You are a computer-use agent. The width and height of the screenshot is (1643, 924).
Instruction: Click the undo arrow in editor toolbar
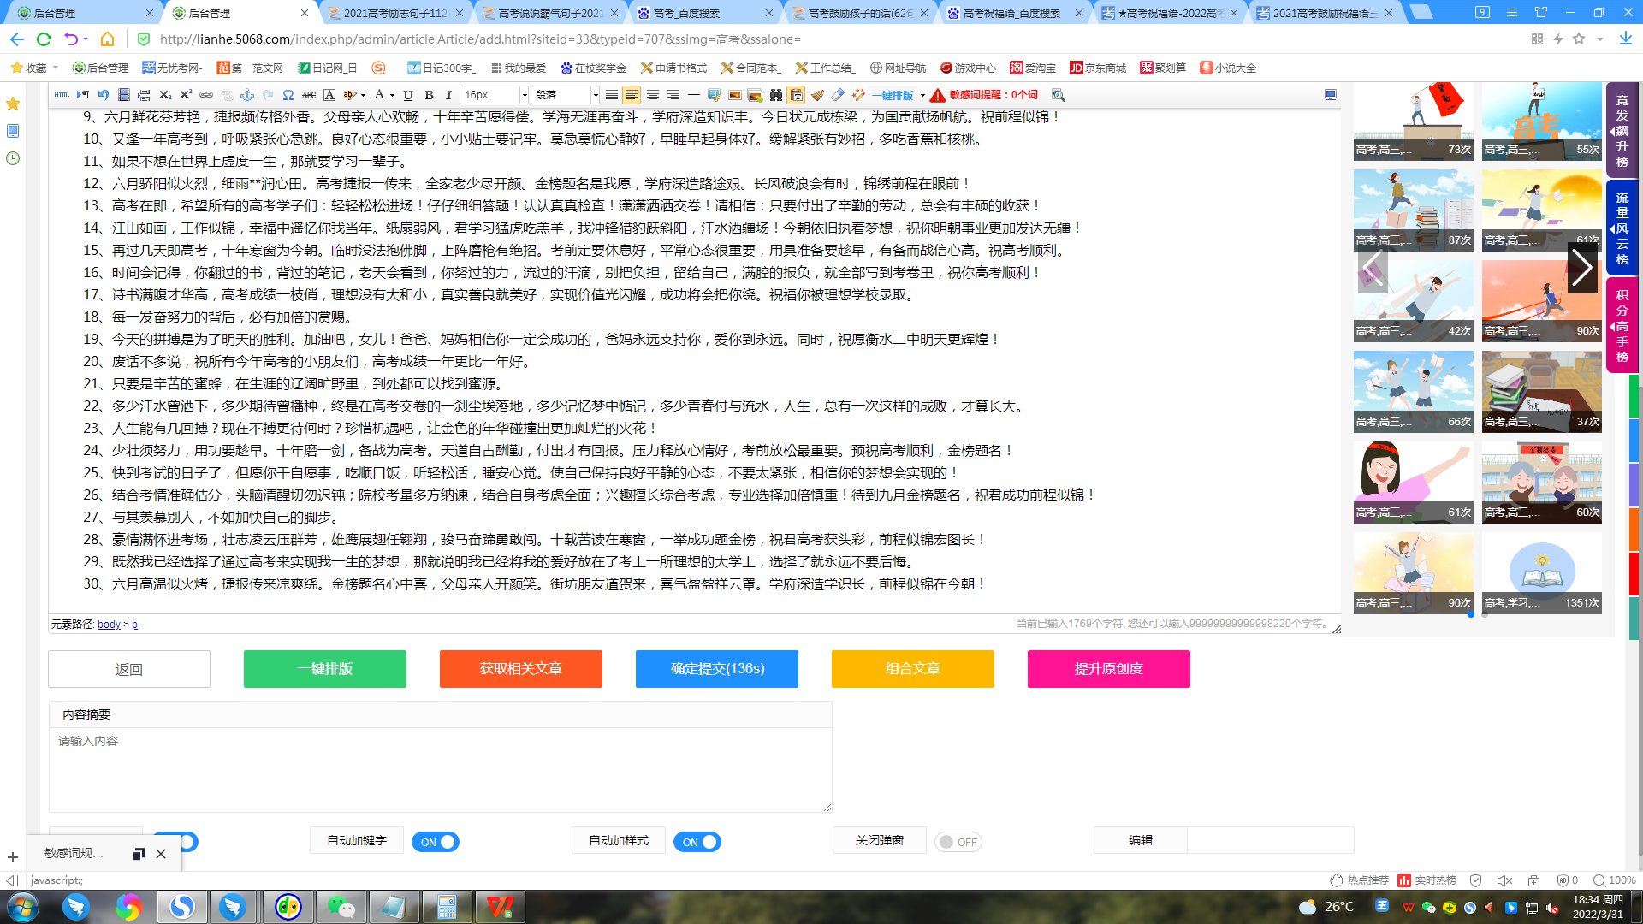click(104, 95)
